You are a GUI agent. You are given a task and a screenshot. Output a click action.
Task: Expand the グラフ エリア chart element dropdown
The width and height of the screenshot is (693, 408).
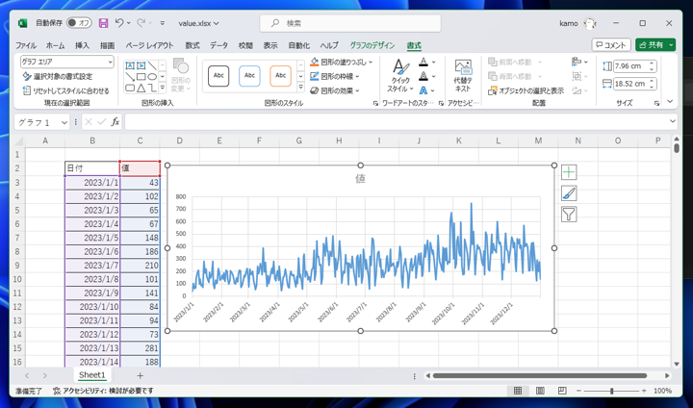click(110, 63)
